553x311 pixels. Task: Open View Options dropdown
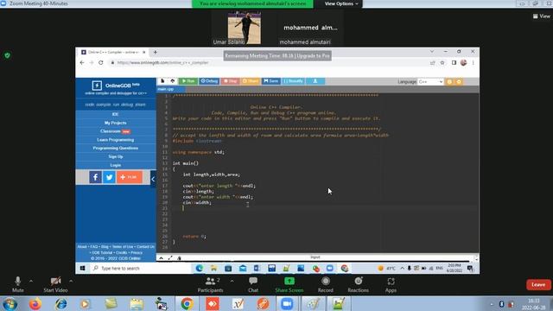tap(340, 3)
